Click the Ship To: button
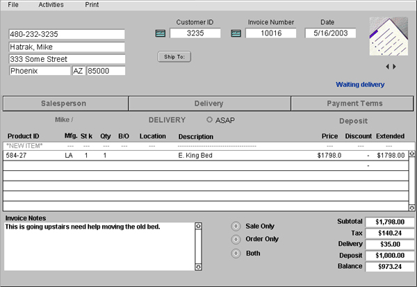Screen dimensions: 417x287 coord(174,57)
